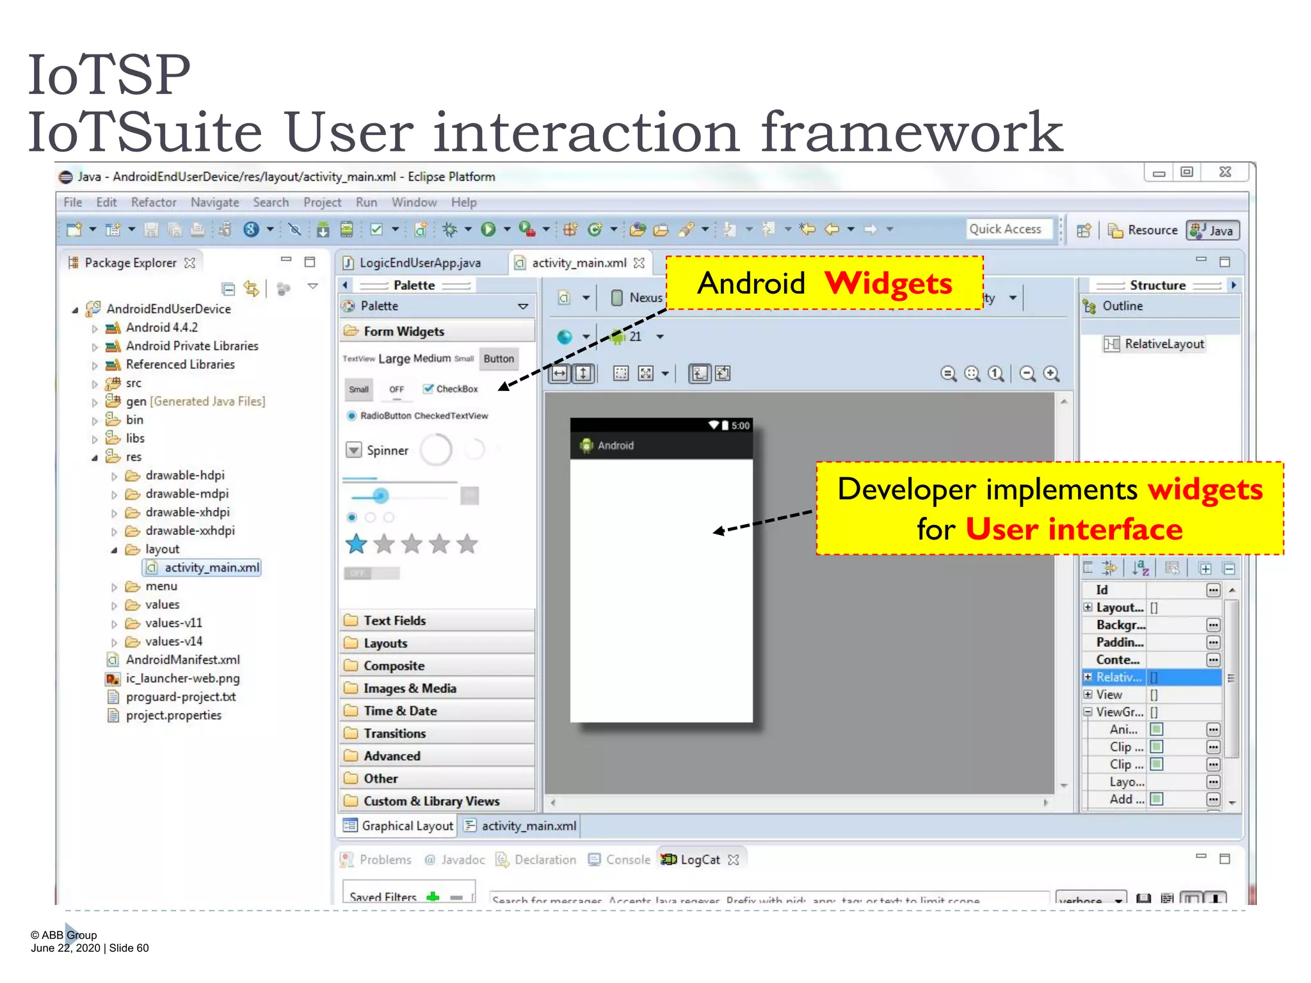The width and height of the screenshot is (1311, 983).
Task: Click the Run green play toolbar icon
Action: coord(488,229)
